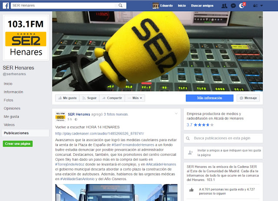The image size is (278, 201).
Task: Click the SER Henares page title in sidebar
Action: click(18, 68)
